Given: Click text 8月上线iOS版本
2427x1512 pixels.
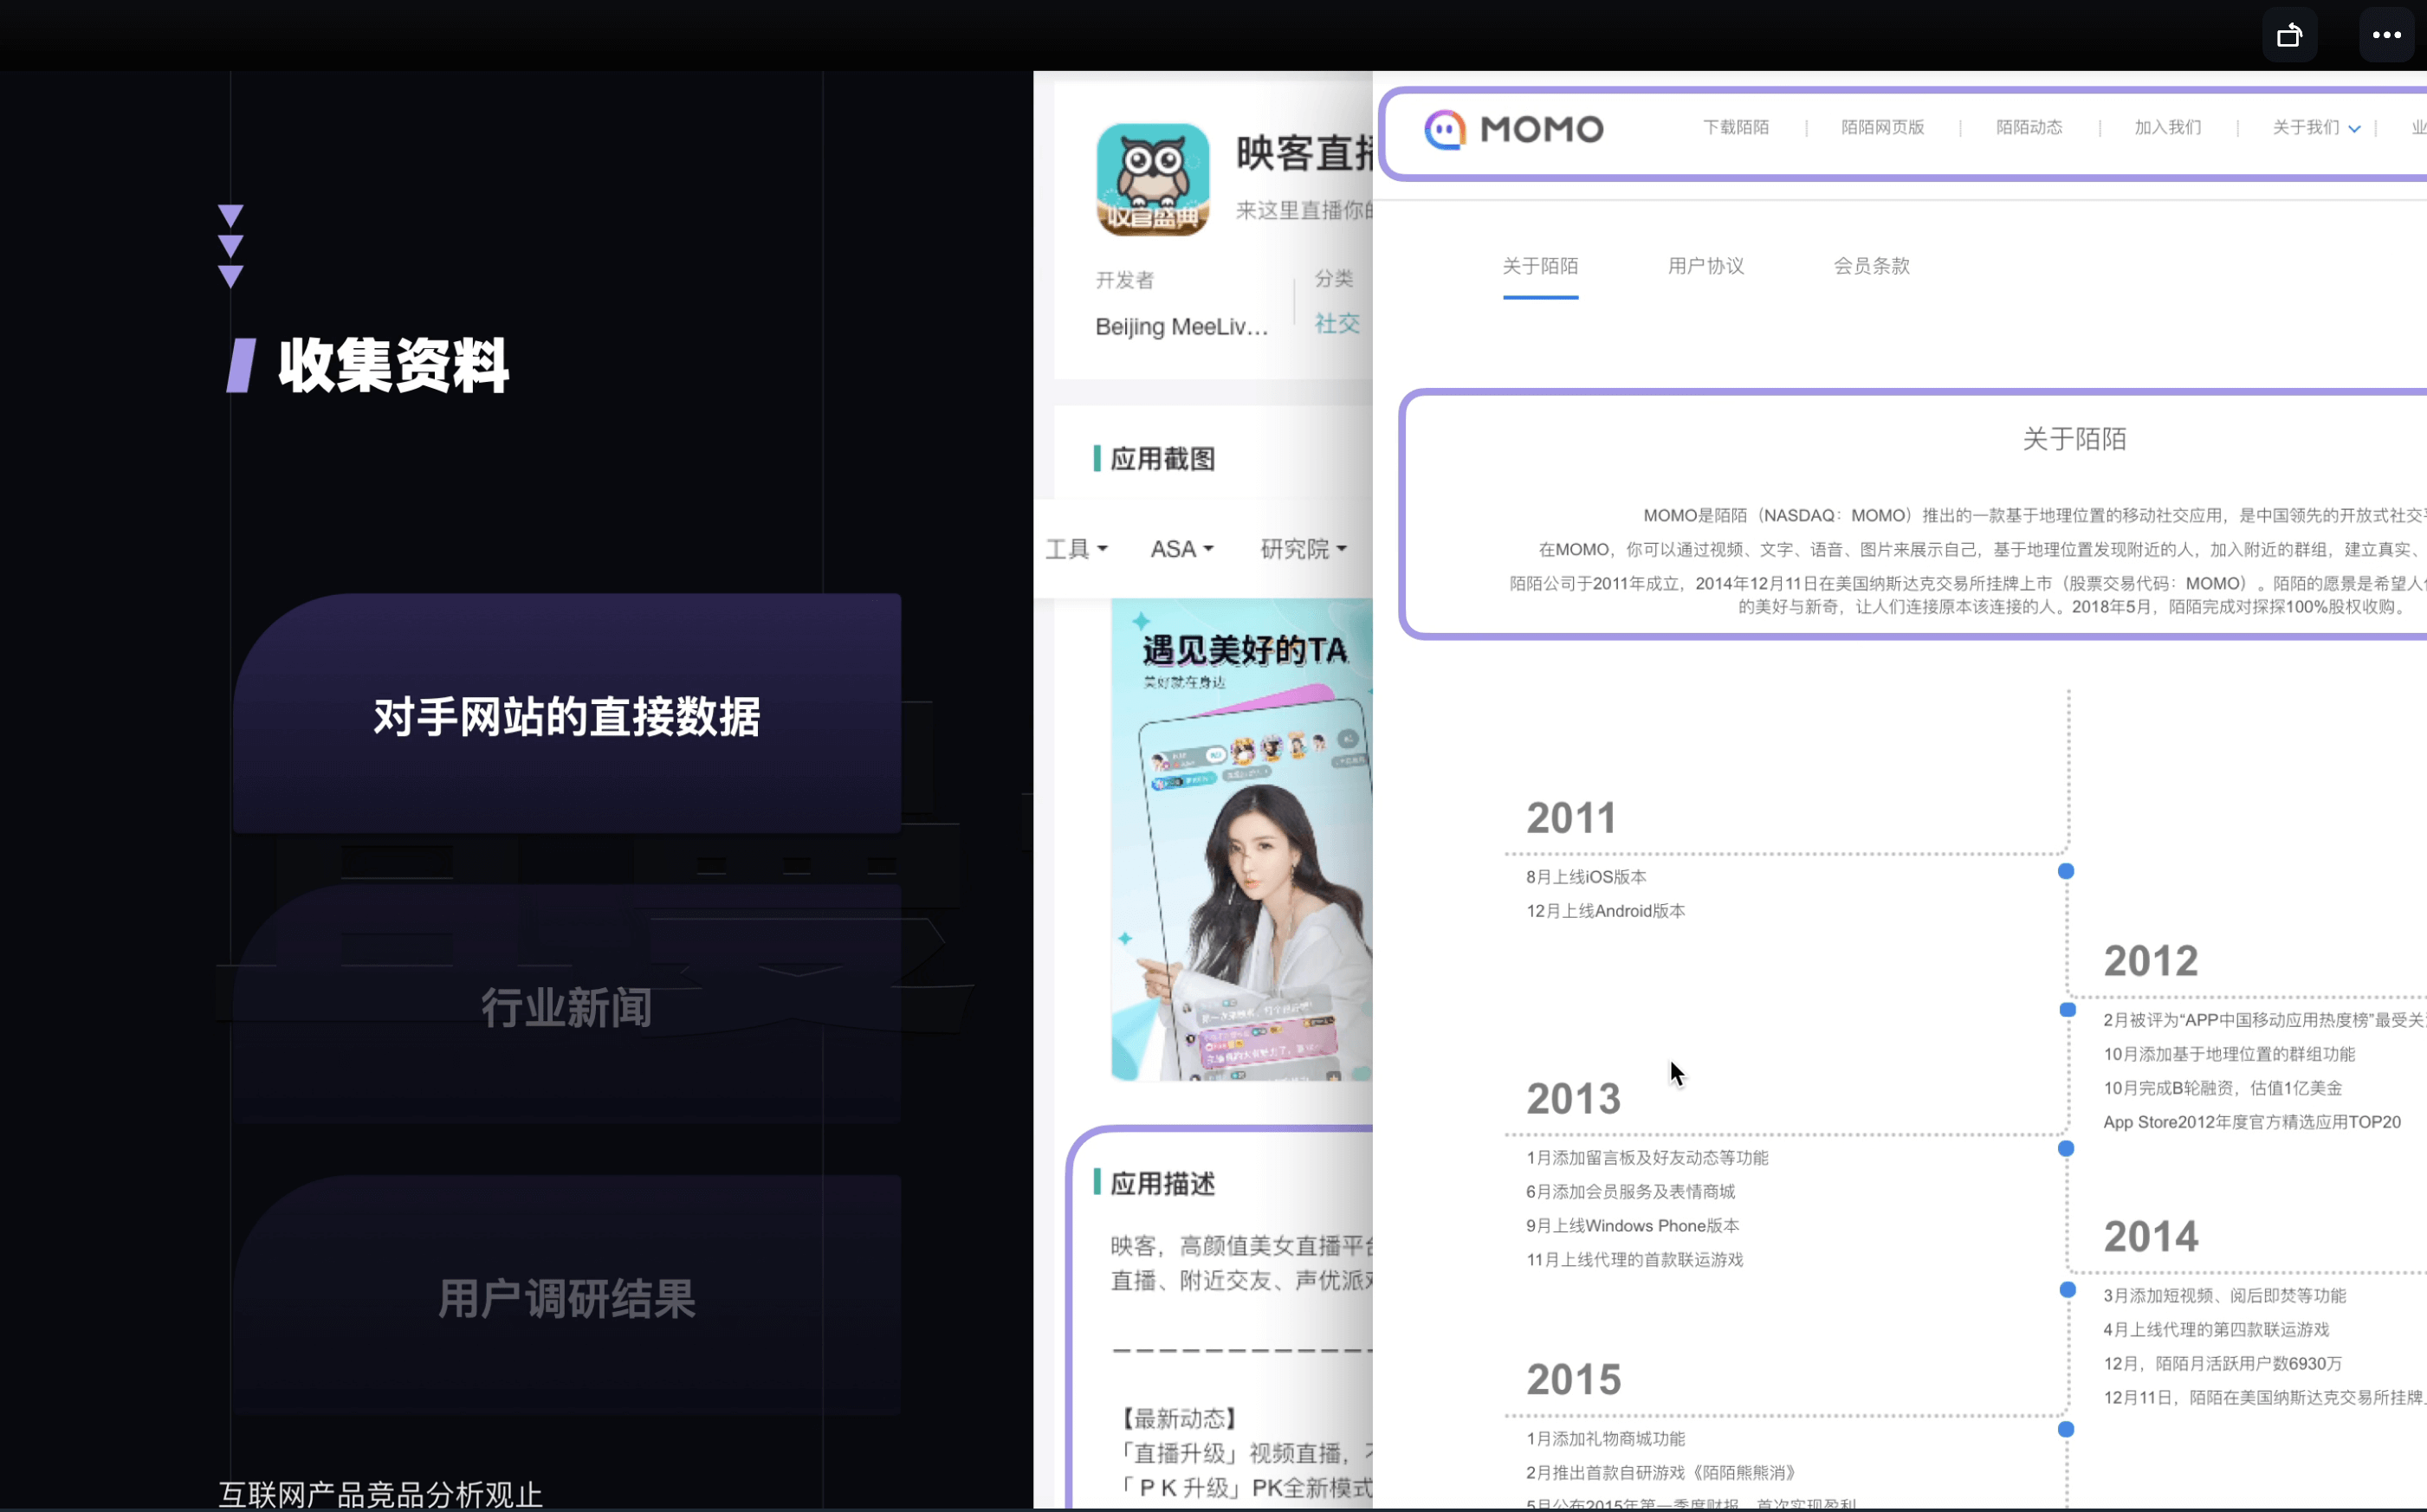Looking at the screenshot, I should point(1586,877).
